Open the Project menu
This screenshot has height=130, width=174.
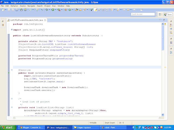[47, 6]
